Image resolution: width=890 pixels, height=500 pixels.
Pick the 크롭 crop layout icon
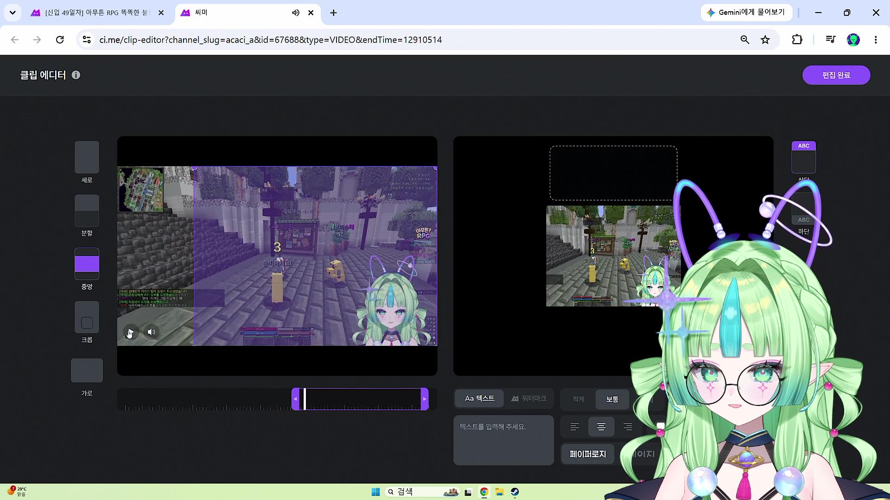click(87, 317)
